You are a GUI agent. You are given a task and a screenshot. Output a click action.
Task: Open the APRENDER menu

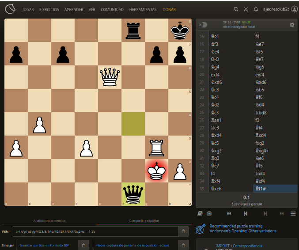74,10
